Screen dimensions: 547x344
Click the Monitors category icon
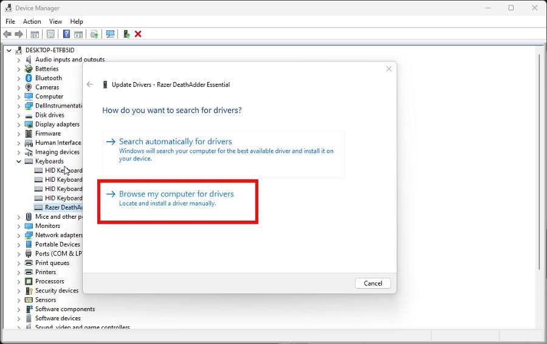pos(29,225)
